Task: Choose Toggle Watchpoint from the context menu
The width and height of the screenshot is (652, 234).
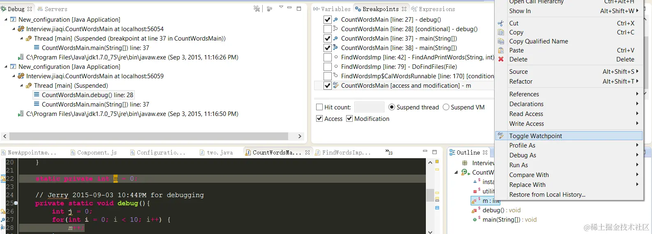Action: [569, 136]
